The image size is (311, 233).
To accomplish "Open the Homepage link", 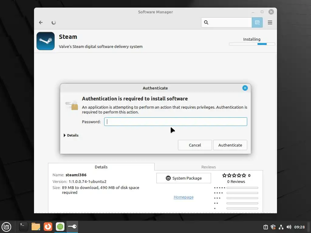I will (183, 197).
